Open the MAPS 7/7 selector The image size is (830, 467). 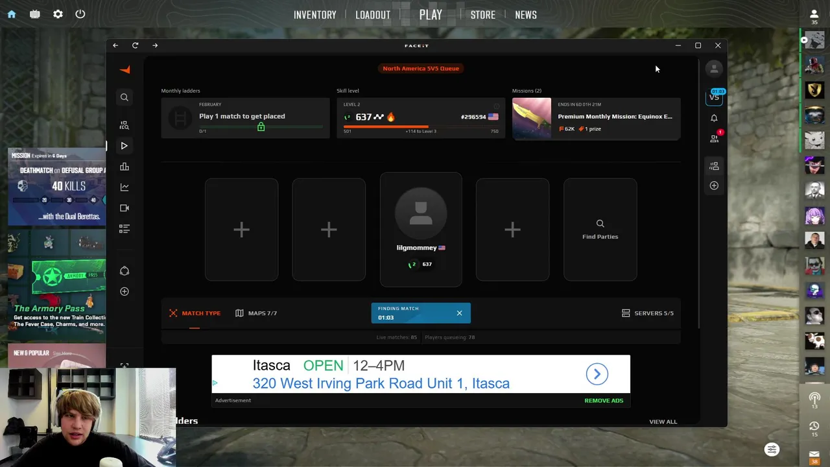[256, 313]
